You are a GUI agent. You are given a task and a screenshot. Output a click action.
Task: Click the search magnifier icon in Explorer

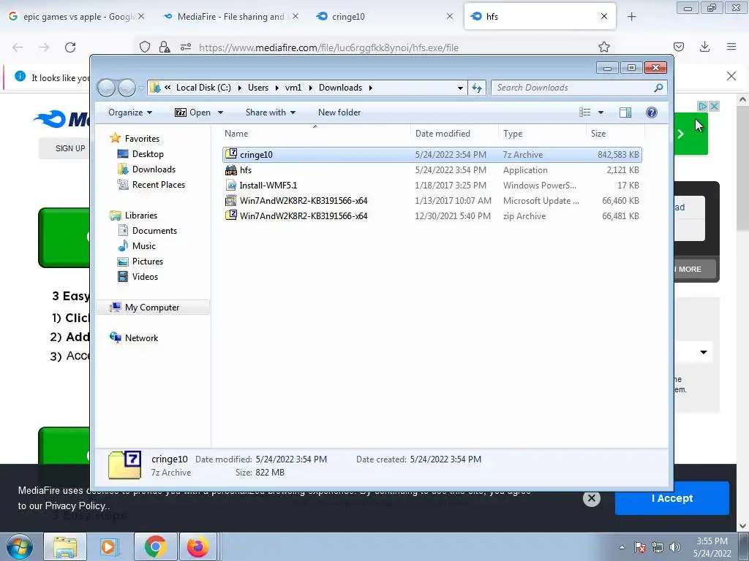(x=659, y=88)
